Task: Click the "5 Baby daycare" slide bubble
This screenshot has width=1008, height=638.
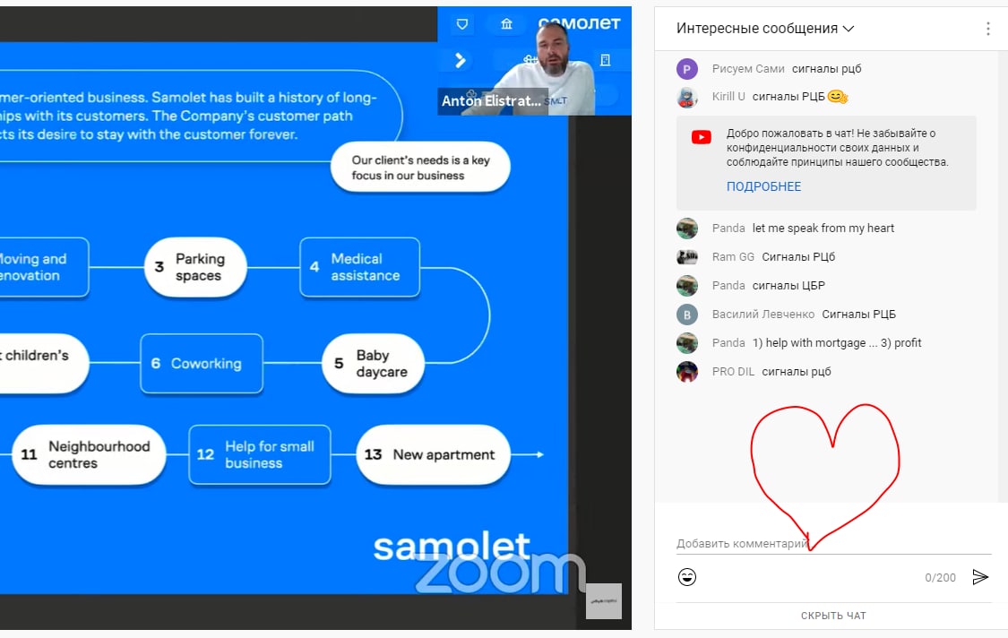Action: point(373,364)
